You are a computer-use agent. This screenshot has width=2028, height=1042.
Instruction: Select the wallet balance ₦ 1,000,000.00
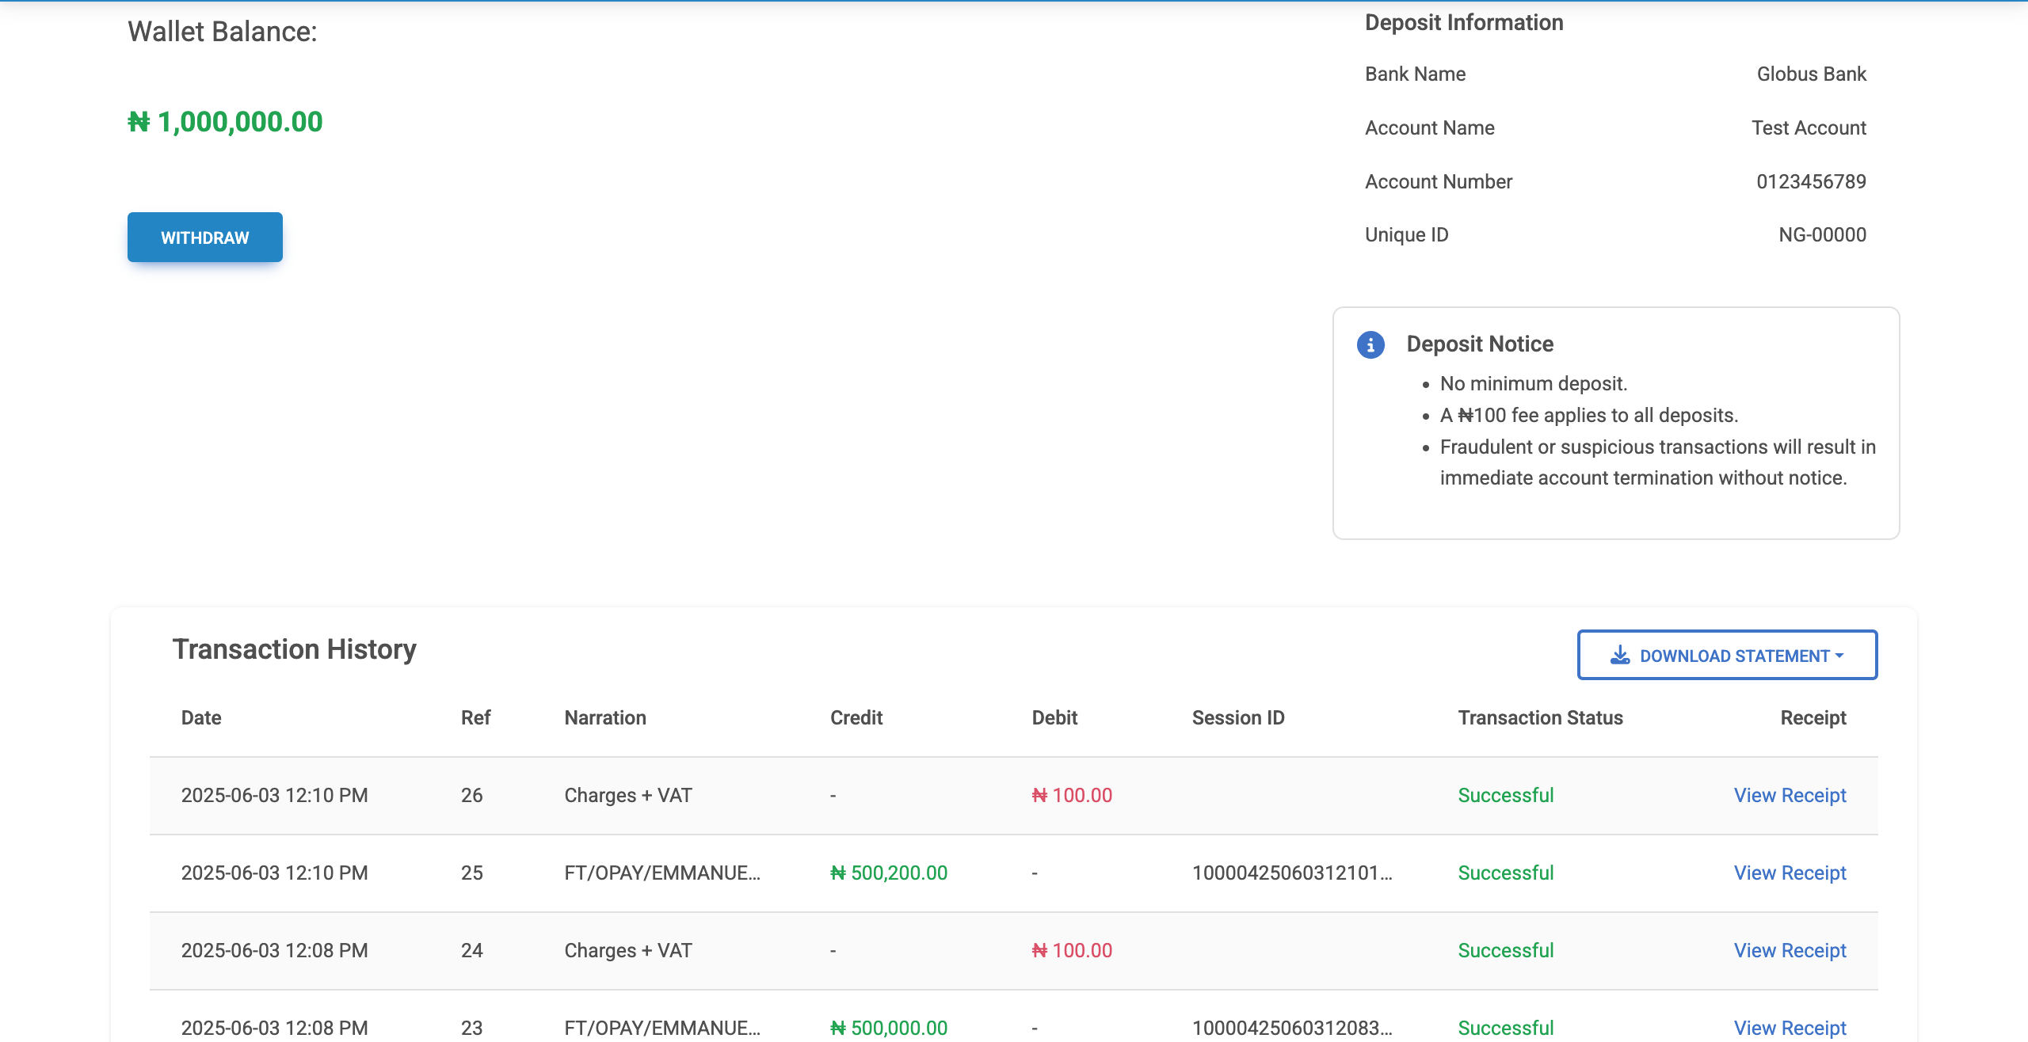pyautogui.click(x=226, y=122)
